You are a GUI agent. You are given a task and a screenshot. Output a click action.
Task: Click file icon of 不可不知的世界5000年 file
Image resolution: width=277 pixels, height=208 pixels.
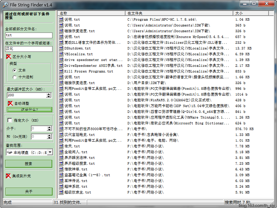click(x=61, y=129)
